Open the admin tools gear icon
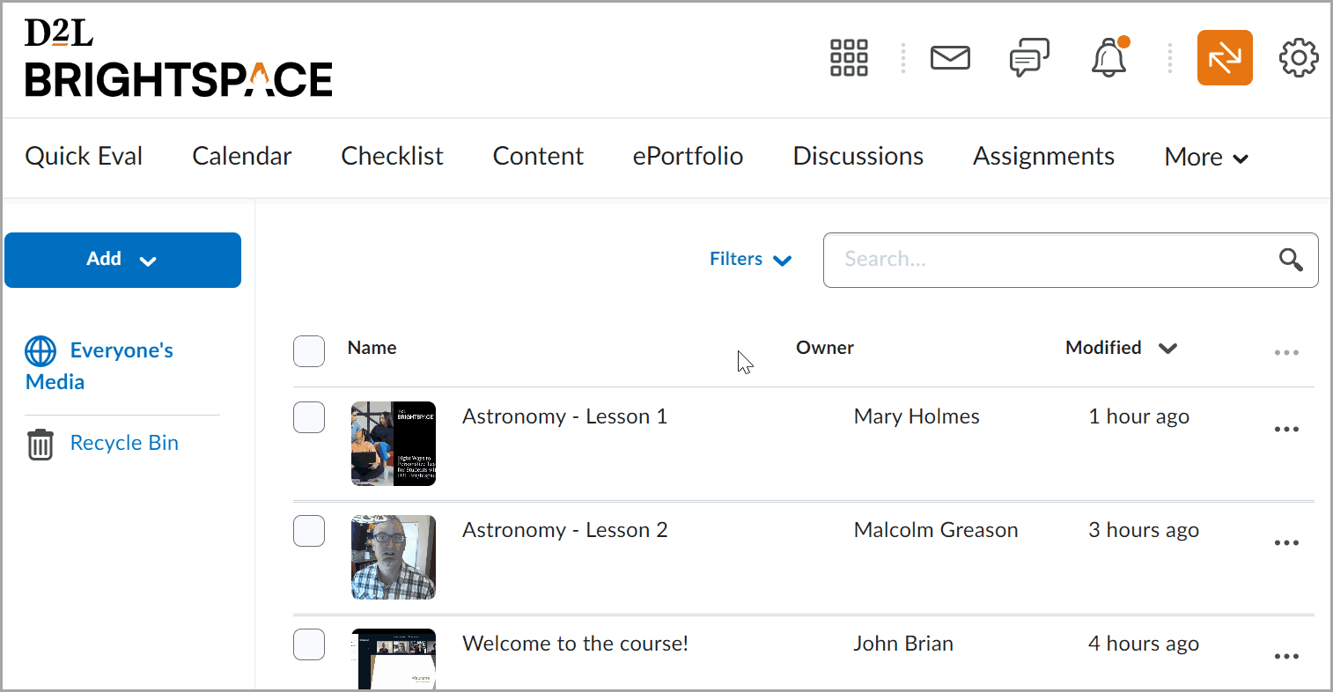 point(1298,58)
